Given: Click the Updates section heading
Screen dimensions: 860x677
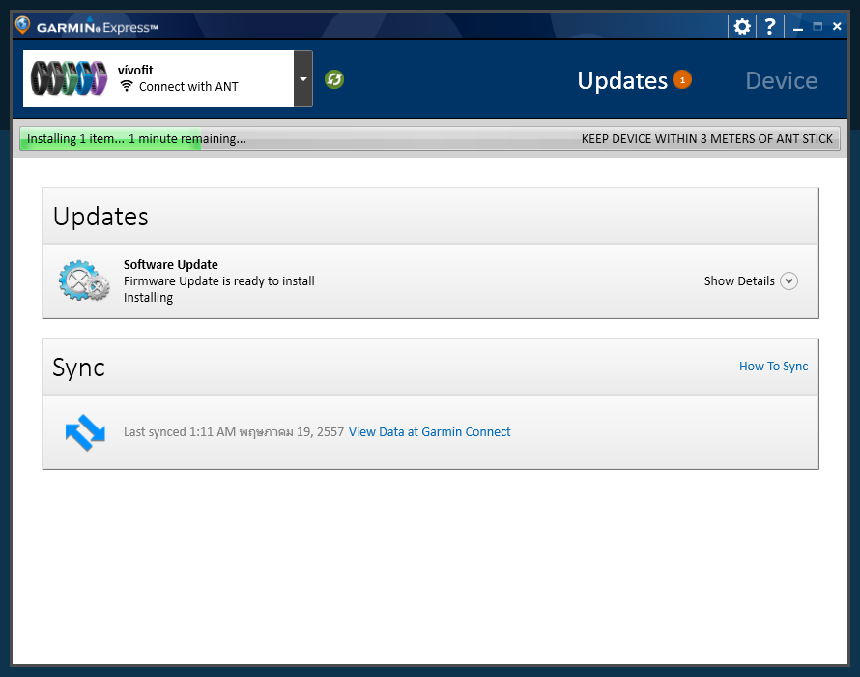Looking at the screenshot, I should 100,217.
